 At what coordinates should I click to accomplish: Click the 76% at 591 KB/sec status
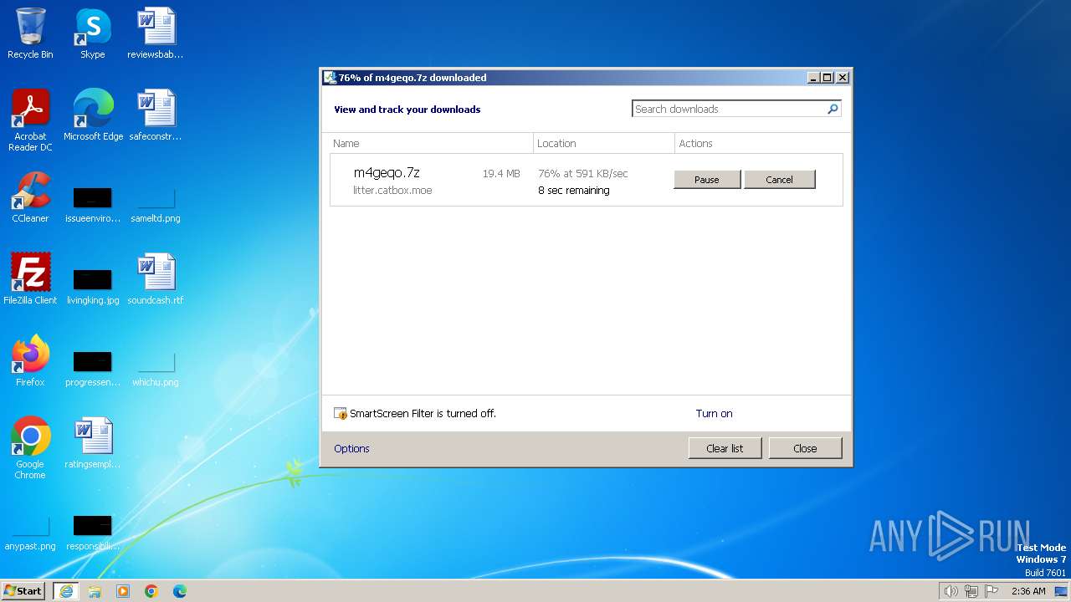[583, 174]
